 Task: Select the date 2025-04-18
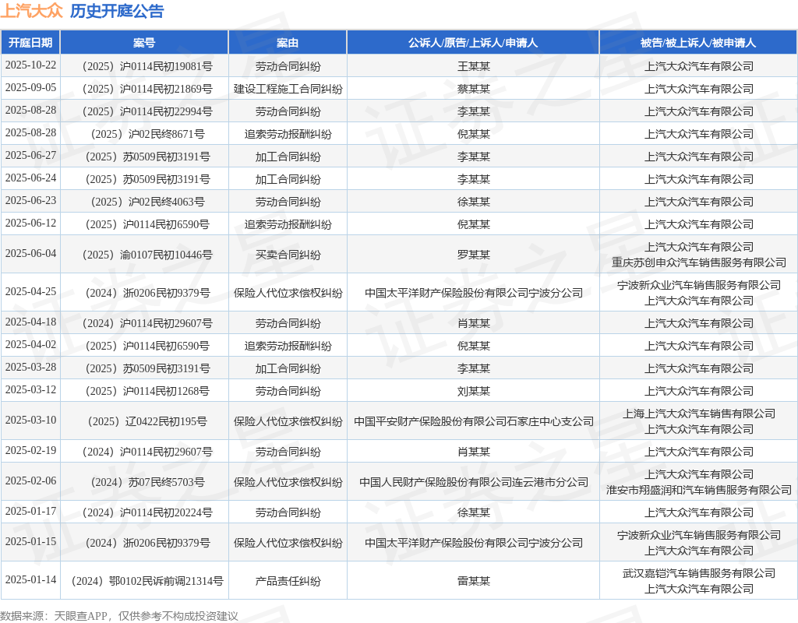[30, 322]
